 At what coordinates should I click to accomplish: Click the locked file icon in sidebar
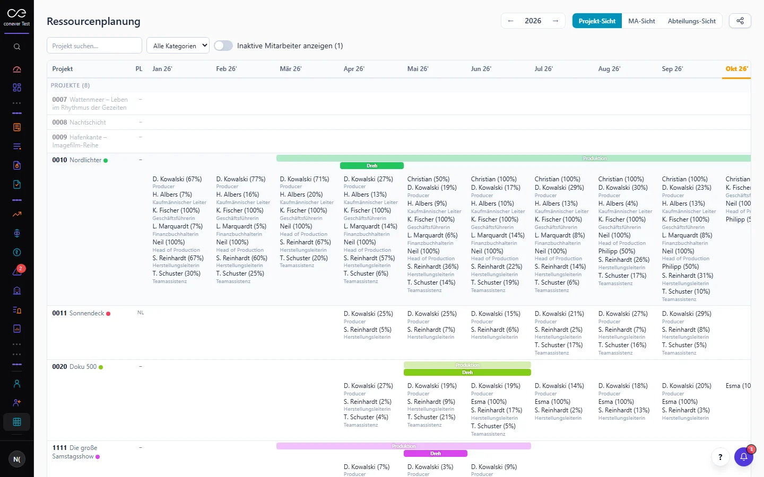(17, 165)
